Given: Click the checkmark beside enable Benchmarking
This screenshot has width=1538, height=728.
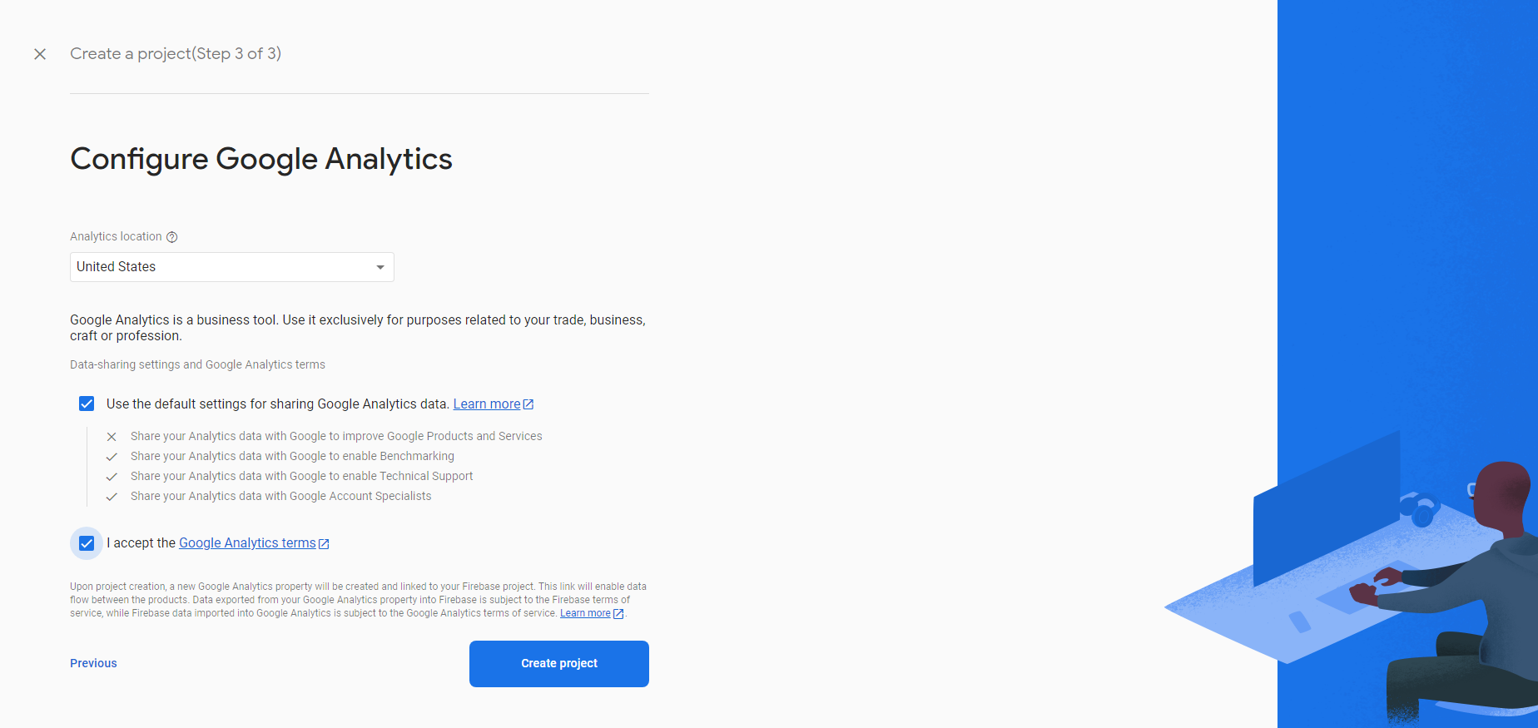Looking at the screenshot, I should [112, 457].
